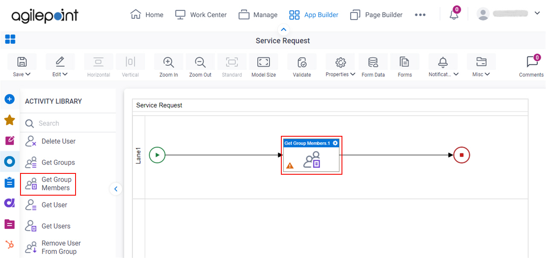
Task: Open the HubSpot sidebar tab
Action: [x=9, y=245]
